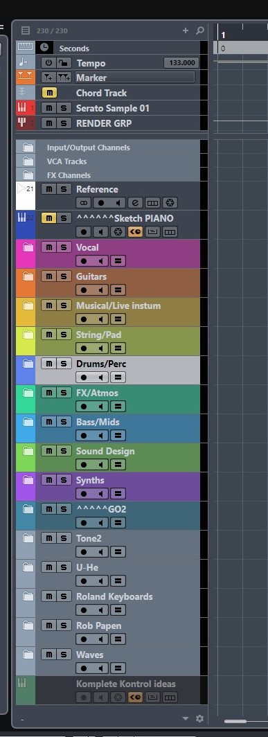Viewport: 268px width, 737px height.
Task: Expand the Drums/Perc folder
Action: tap(28, 364)
